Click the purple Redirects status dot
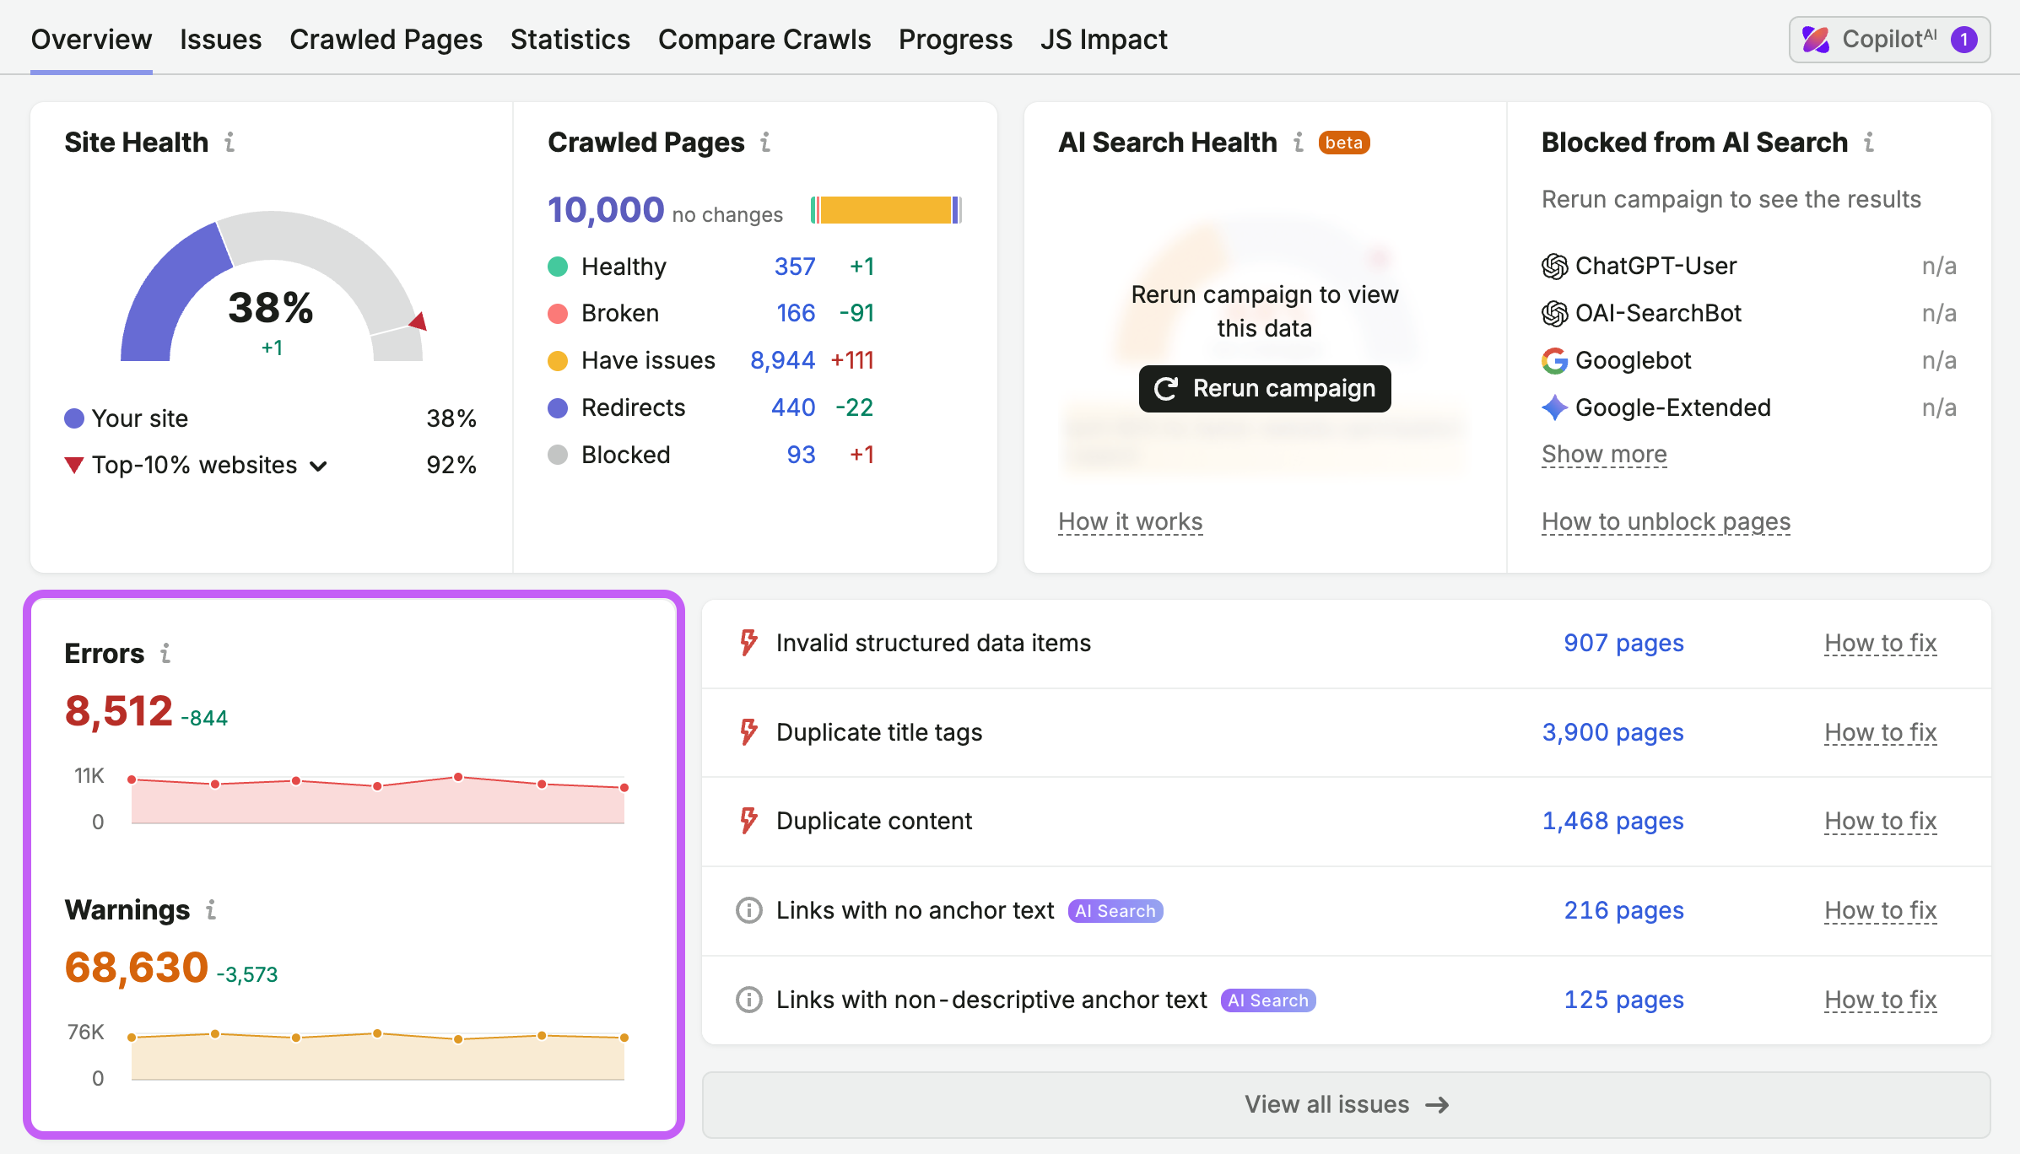 click(558, 408)
